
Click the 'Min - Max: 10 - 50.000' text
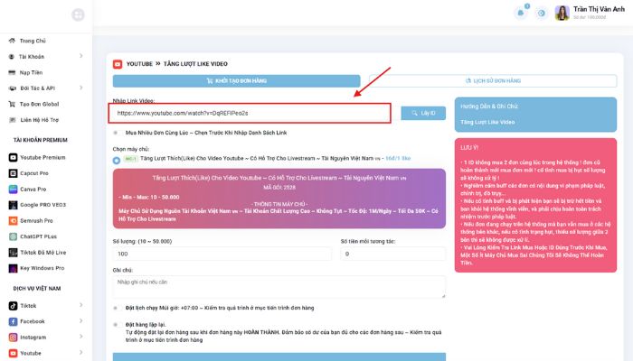click(x=149, y=197)
